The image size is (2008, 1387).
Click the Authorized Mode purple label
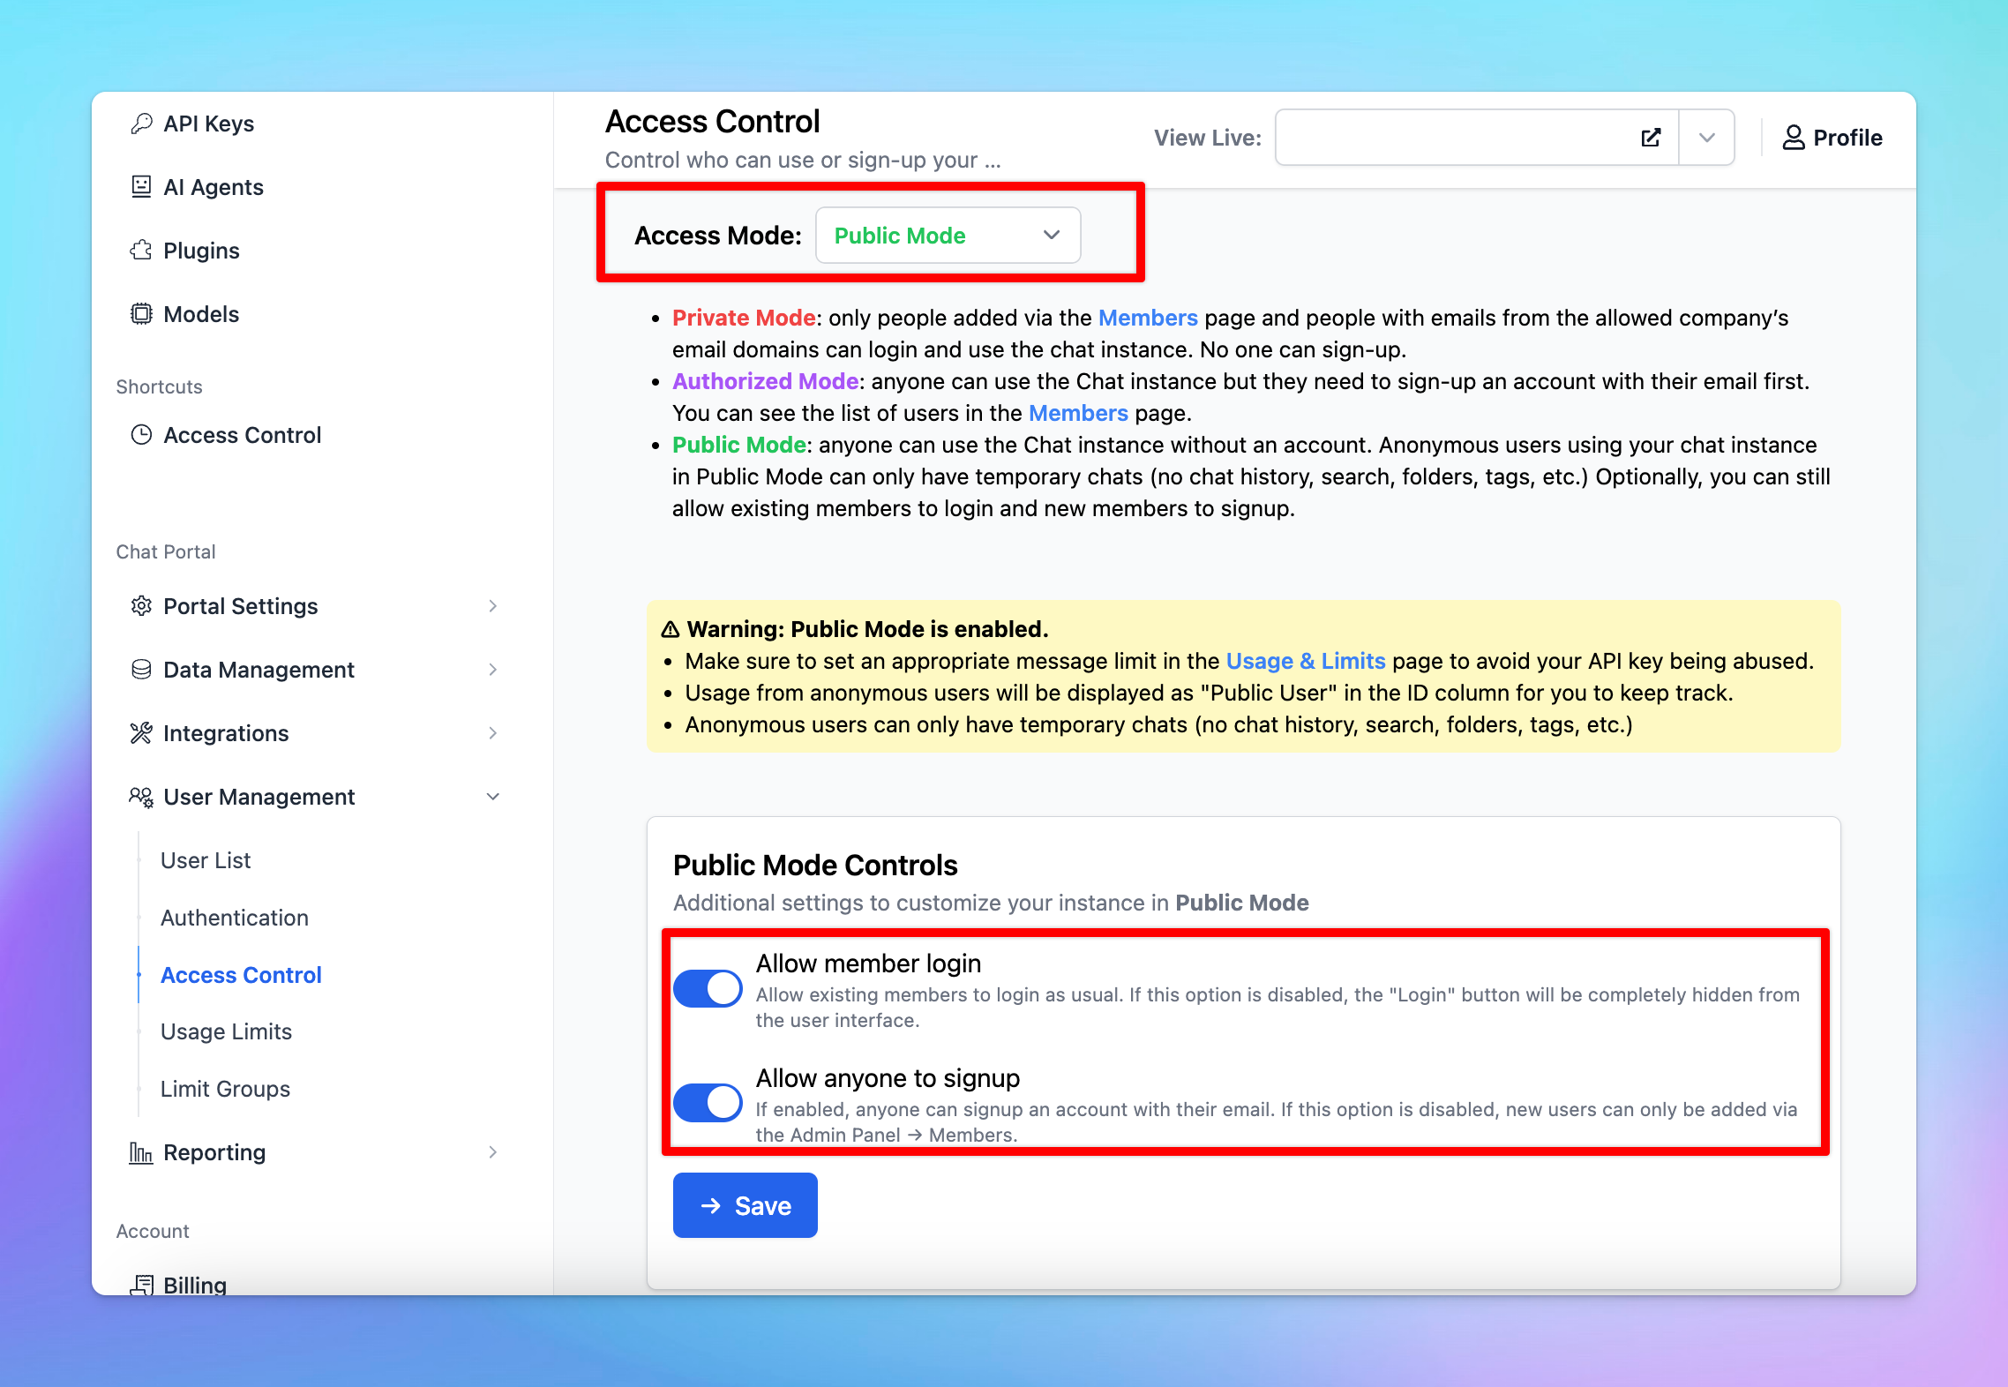coord(765,381)
